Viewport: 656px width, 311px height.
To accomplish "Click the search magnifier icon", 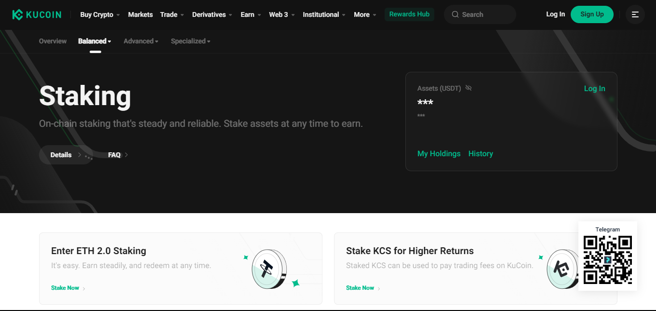I will [x=455, y=14].
